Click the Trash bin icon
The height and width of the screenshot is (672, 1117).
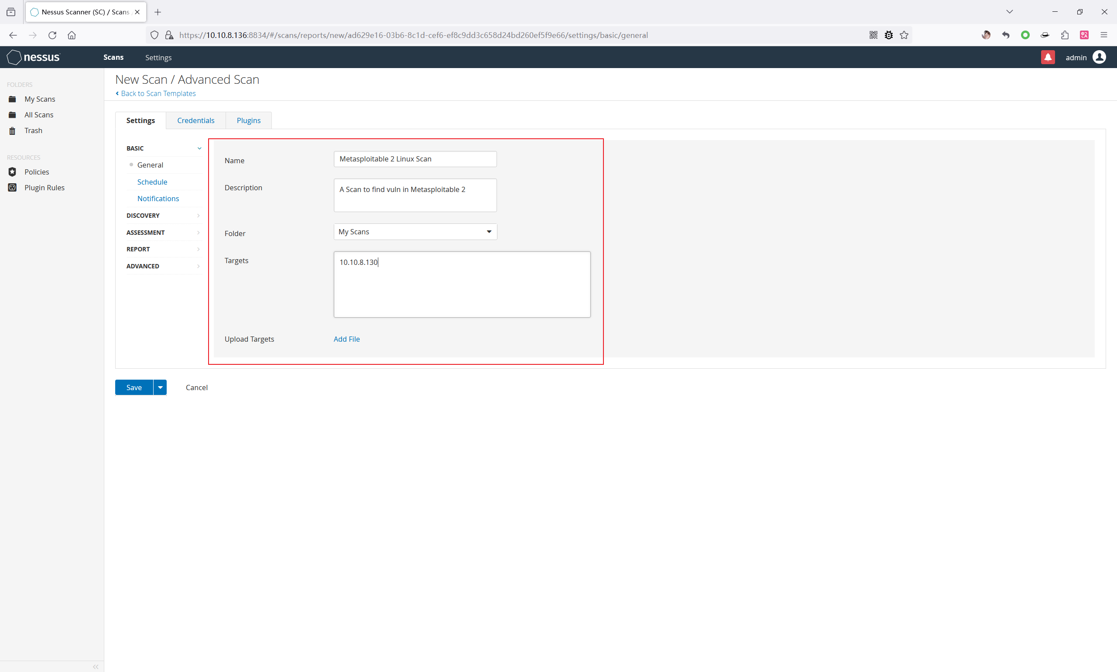click(12, 131)
